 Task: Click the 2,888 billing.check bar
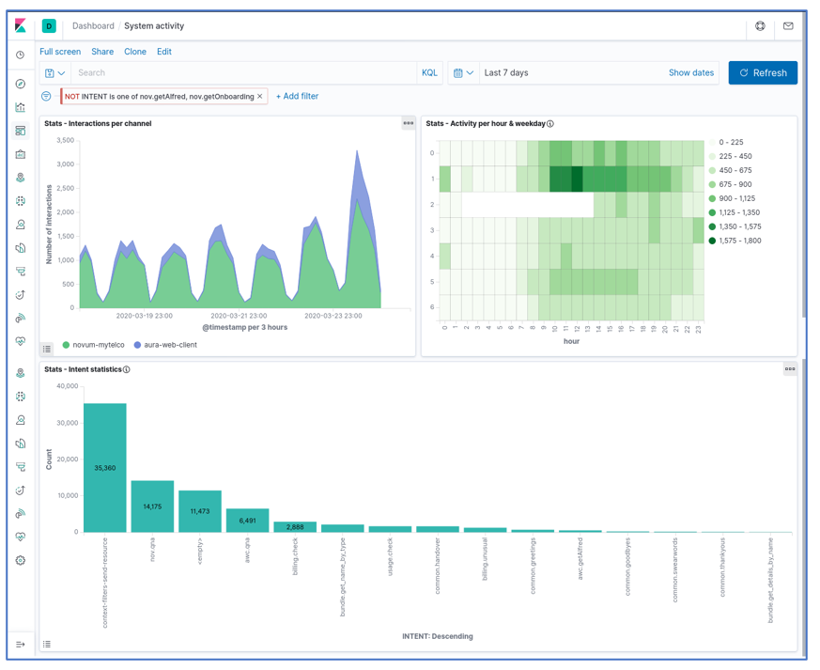point(295,526)
